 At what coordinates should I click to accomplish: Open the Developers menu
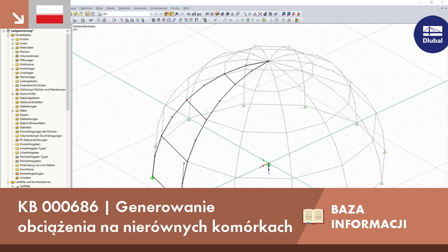[x=140, y=8]
